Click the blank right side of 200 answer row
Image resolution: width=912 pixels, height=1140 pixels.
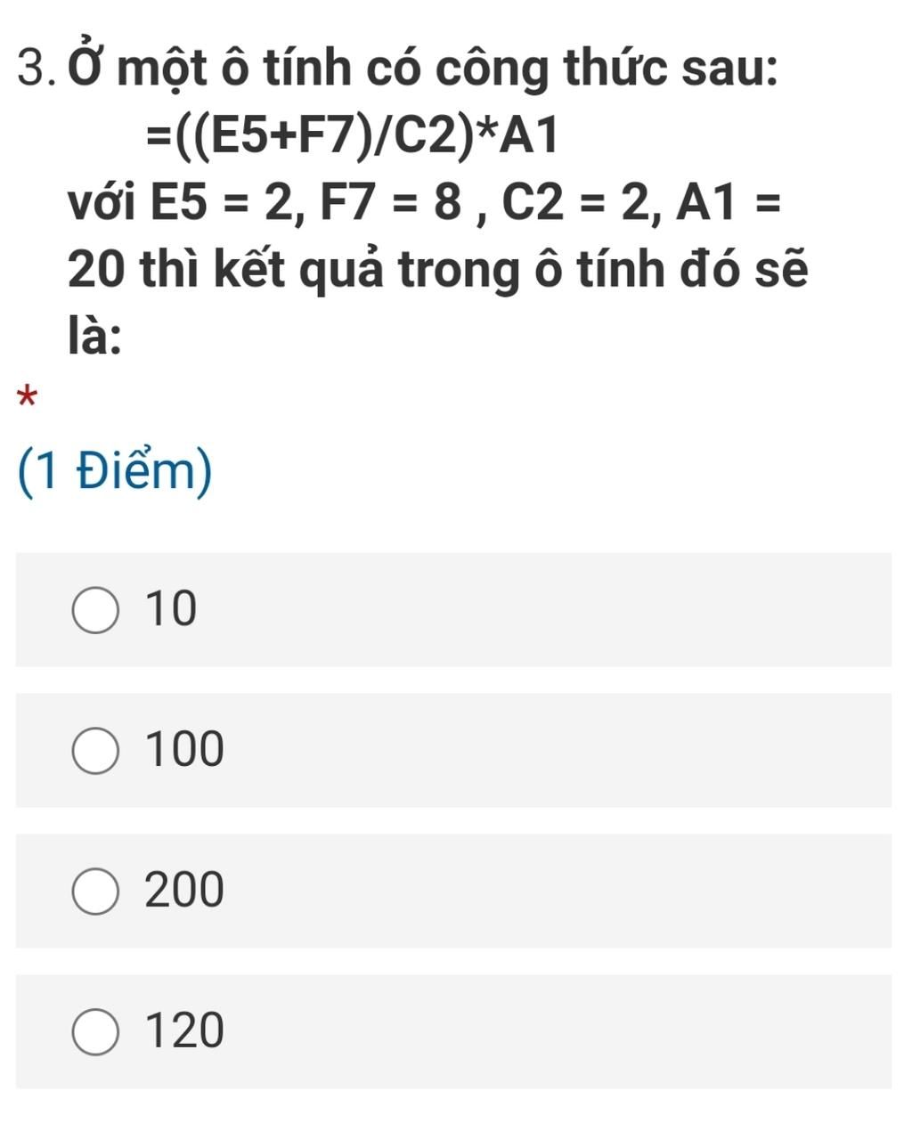tap(579, 892)
